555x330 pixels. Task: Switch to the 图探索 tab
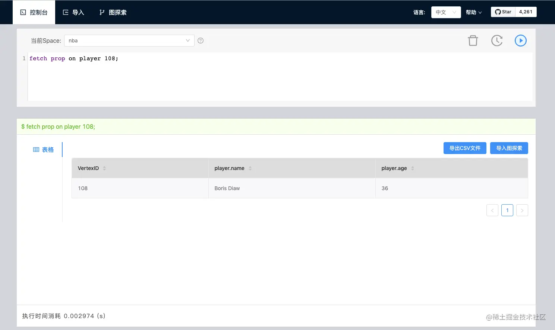[x=113, y=12]
